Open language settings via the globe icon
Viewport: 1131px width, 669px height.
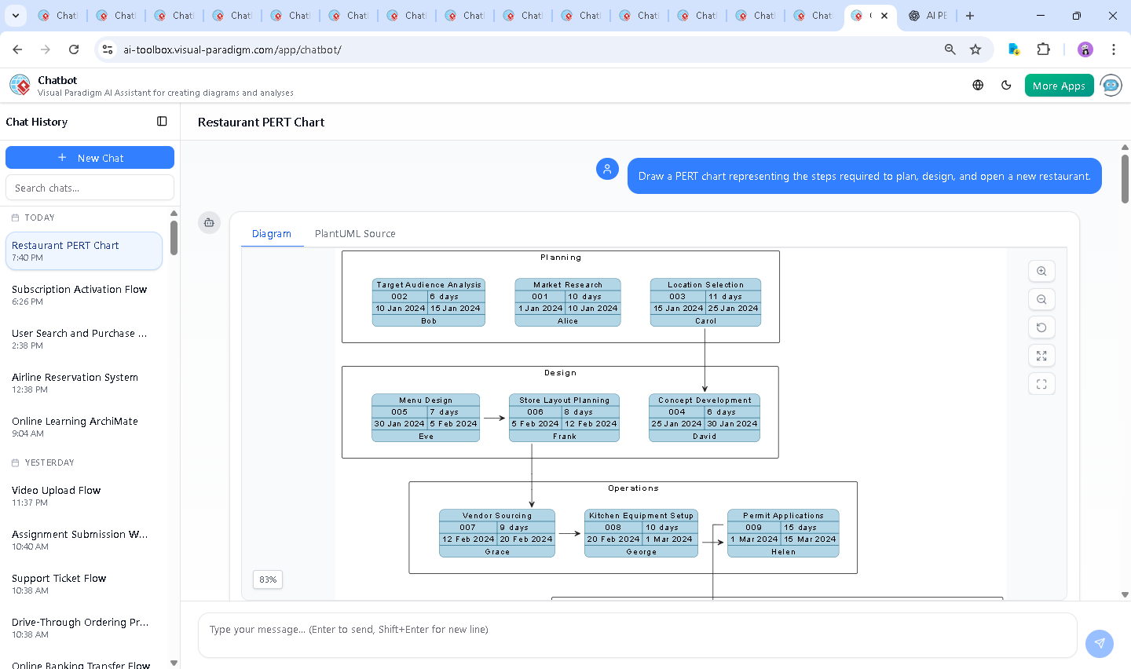tap(978, 85)
